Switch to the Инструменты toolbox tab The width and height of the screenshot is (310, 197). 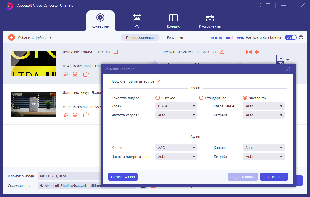(x=210, y=21)
